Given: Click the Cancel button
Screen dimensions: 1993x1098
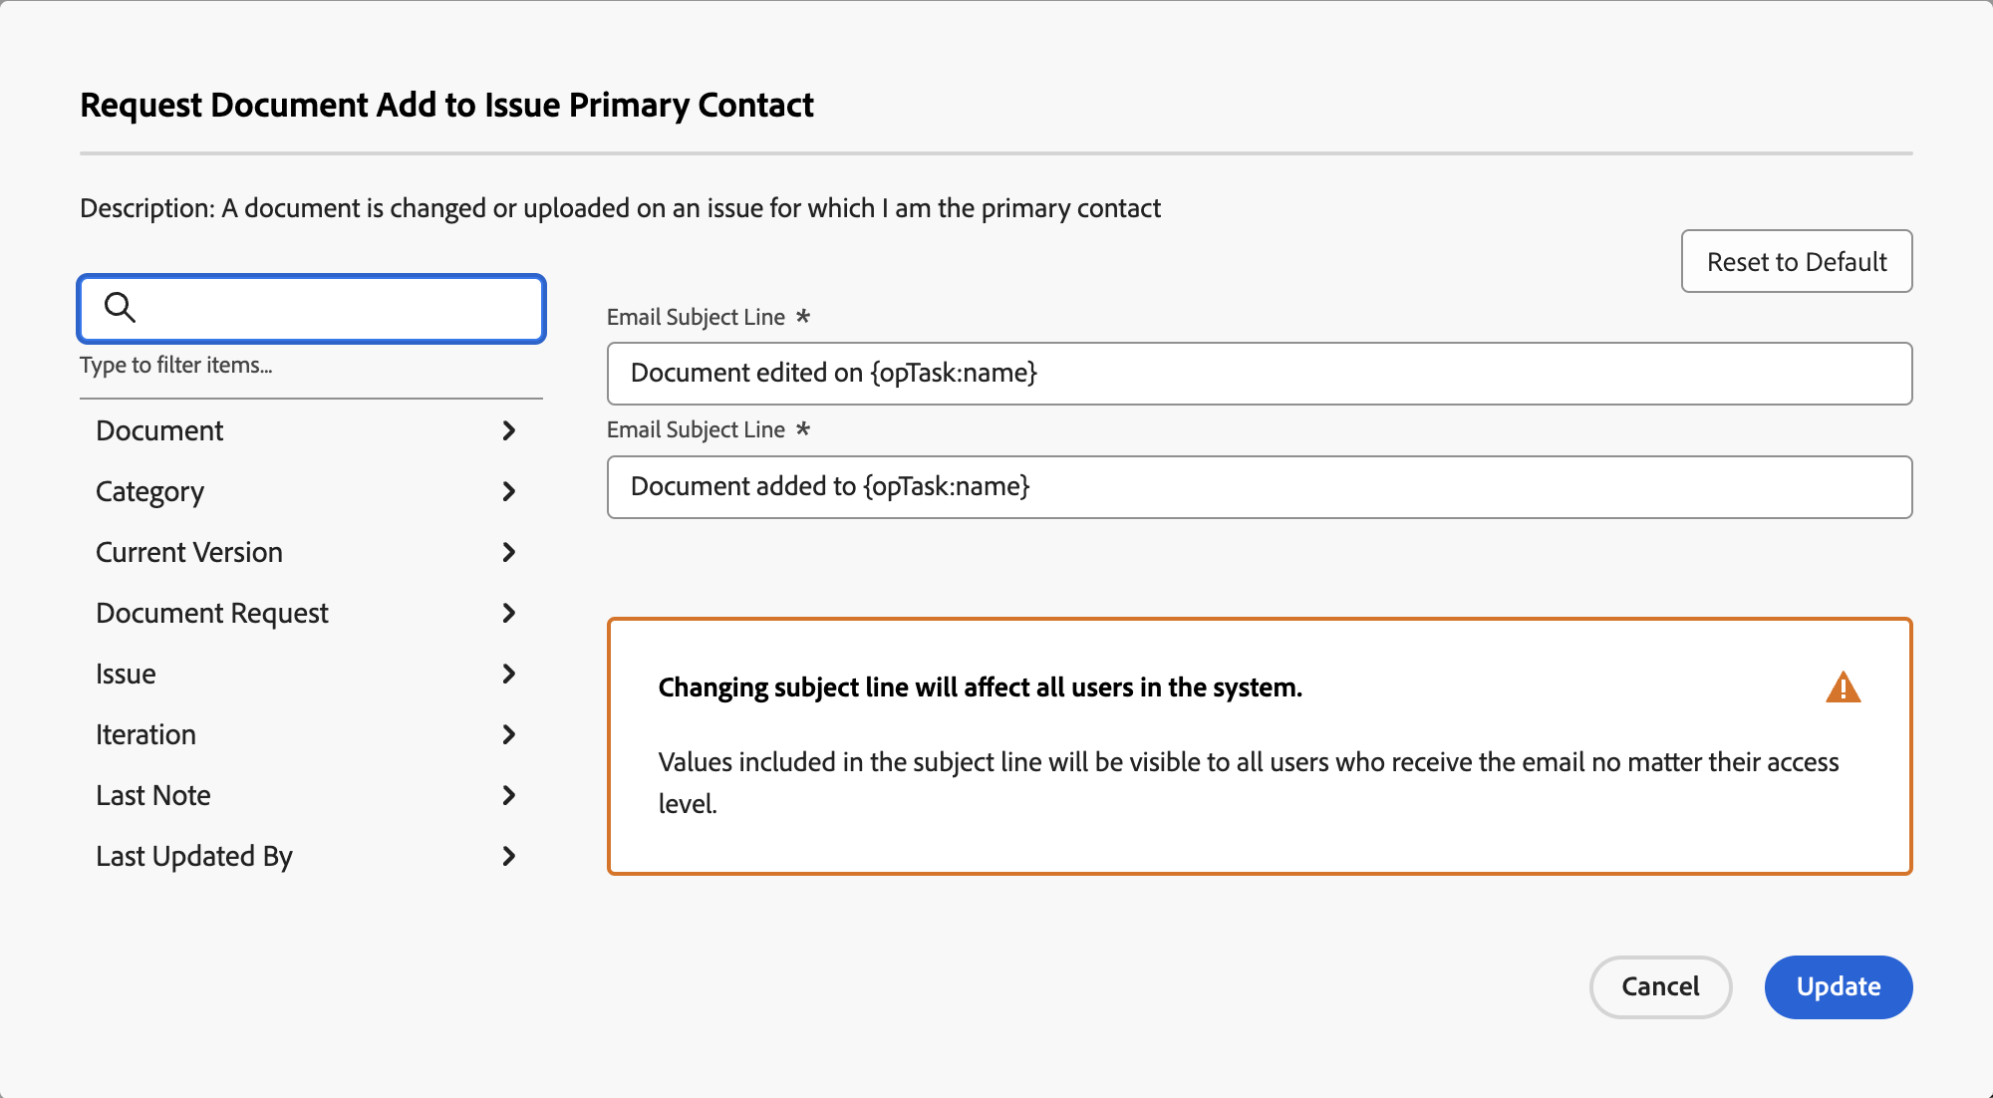Looking at the screenshot, I should pos(1660,986).
